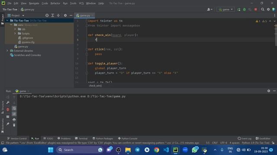Open Project panel options gear
Viewport: 277px width, 155px height.
[x=65, y=15]
